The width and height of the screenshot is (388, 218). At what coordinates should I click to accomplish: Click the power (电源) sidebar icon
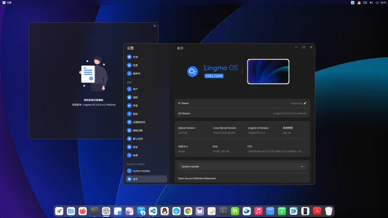[129, 155]
